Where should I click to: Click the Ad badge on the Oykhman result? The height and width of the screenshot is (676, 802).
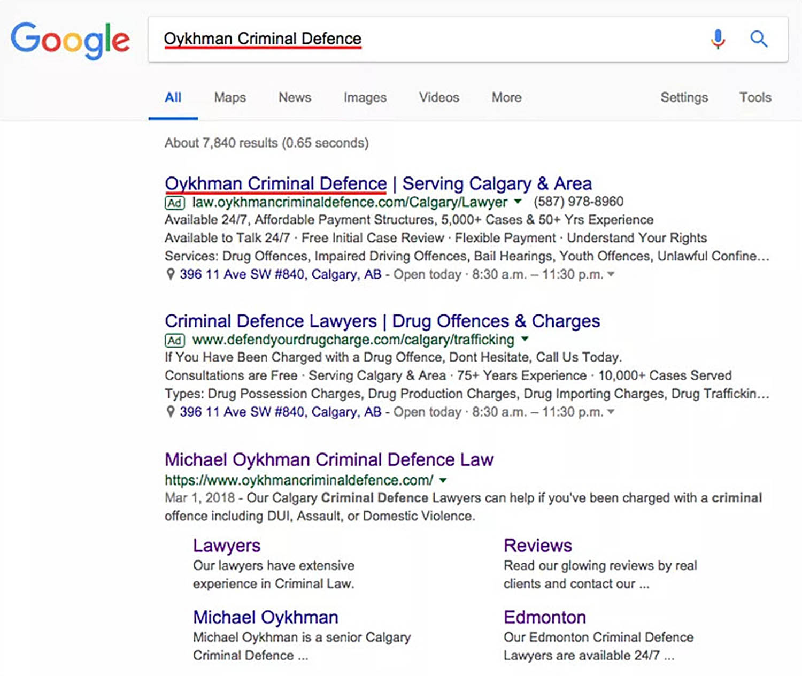point(174,203)
